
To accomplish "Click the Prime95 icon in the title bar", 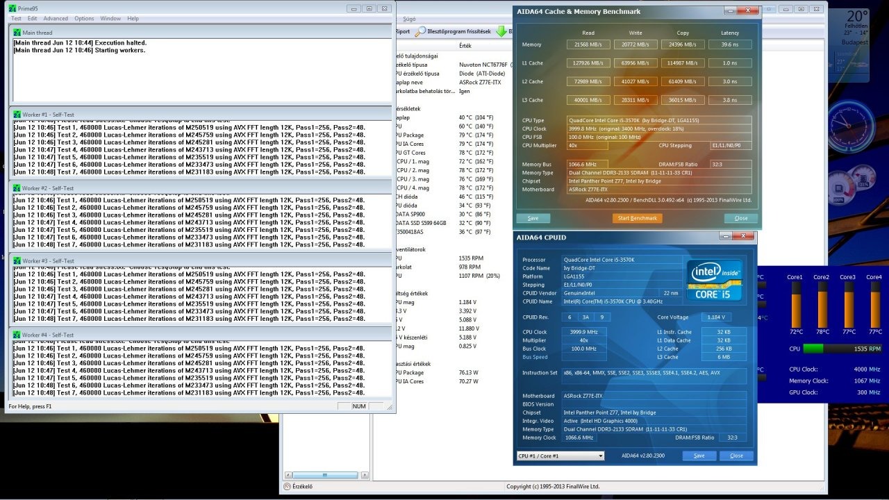I will [x=12, y=8].
